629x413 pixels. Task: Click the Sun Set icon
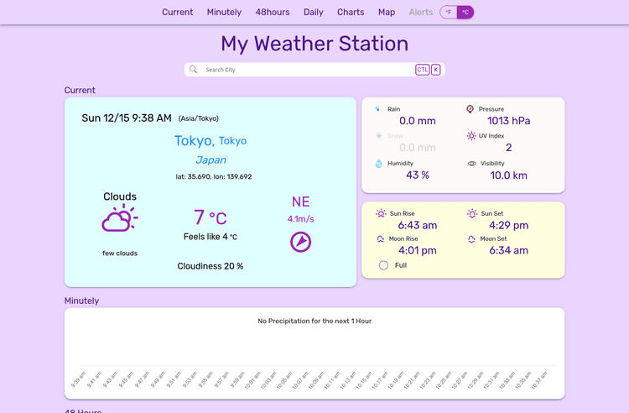[472, 213]
